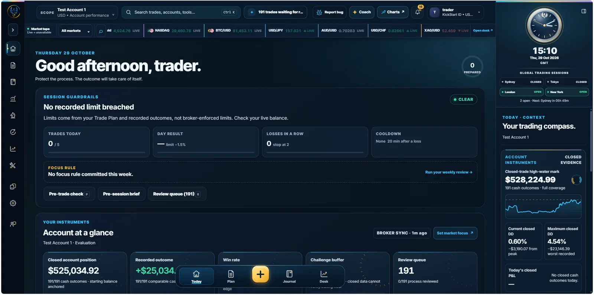Open the settings gear in sidebar

click(x=13, y=203)
